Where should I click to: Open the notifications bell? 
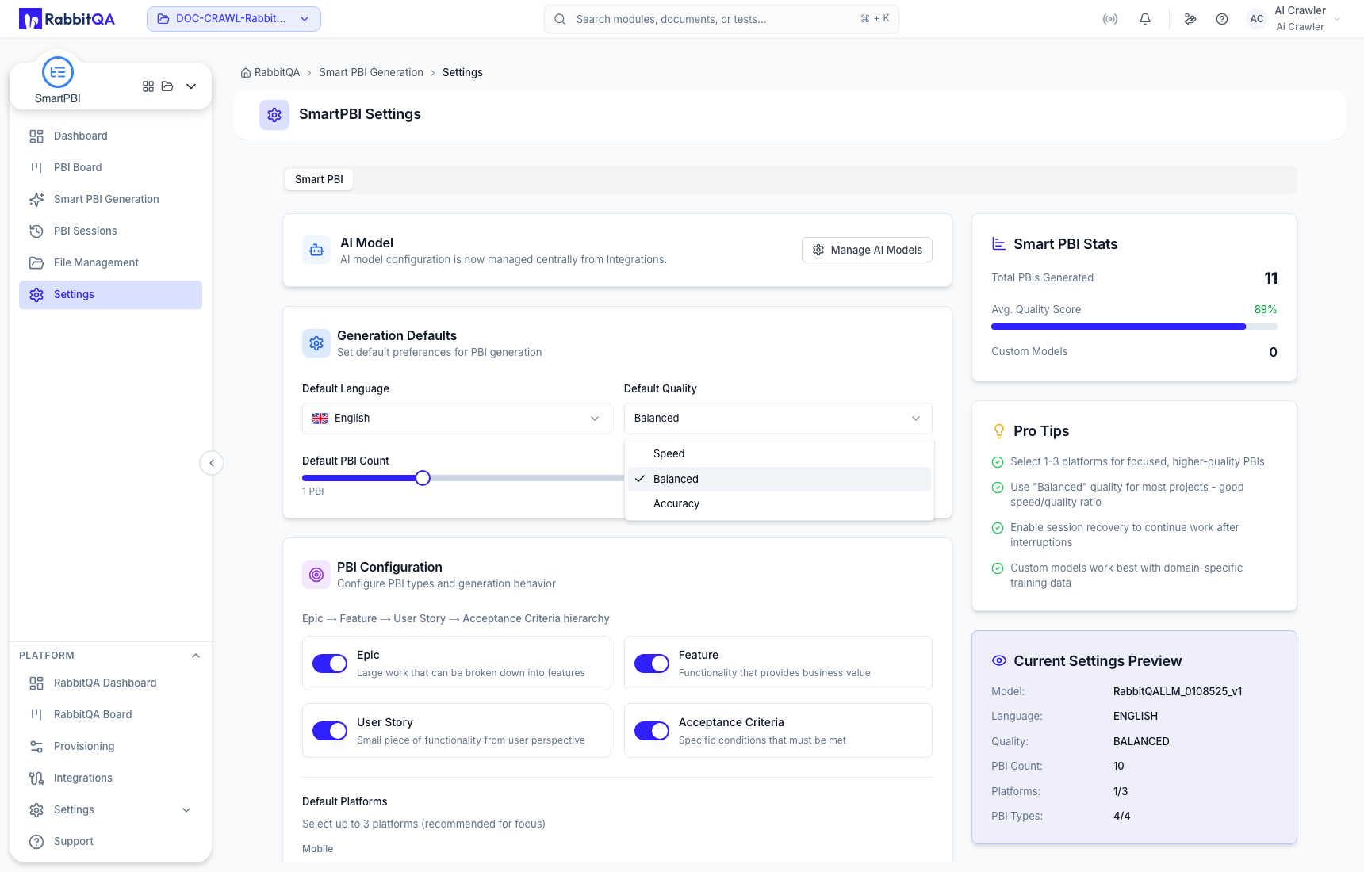click(x=1145, y=19)
